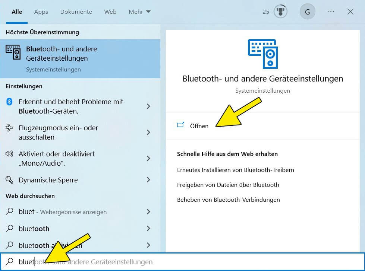Click the blue Bluetooth logo icon
The width and height of the screenshot is (365, 271).
pos(9,102)
